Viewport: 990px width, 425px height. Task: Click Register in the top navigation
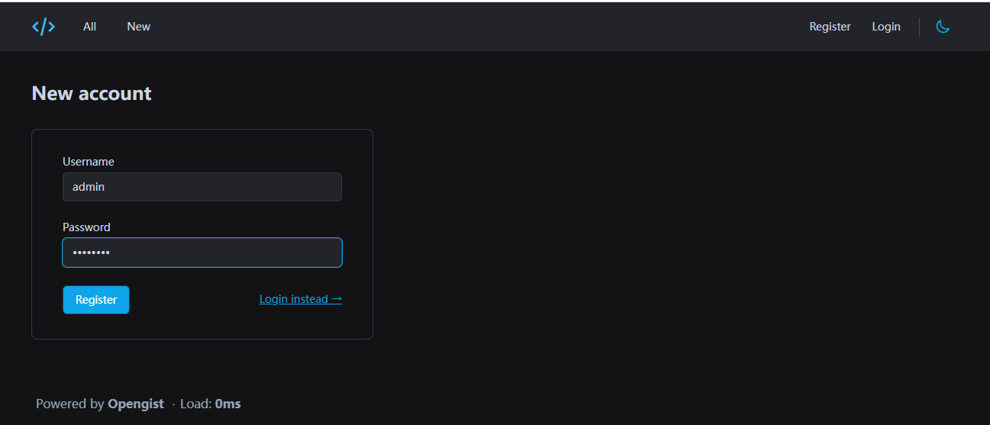[x=830, y=27]
